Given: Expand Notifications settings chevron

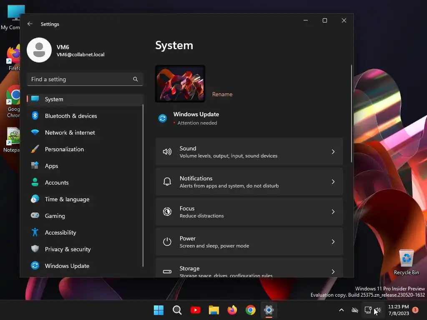Looking at the screenshot, I should click(x=333, y=182).
